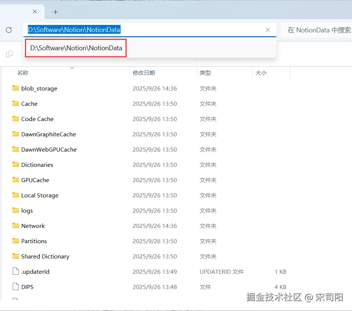Click the .updaterId 13:49 modified date
352x311 pixels.
point(155,272)
